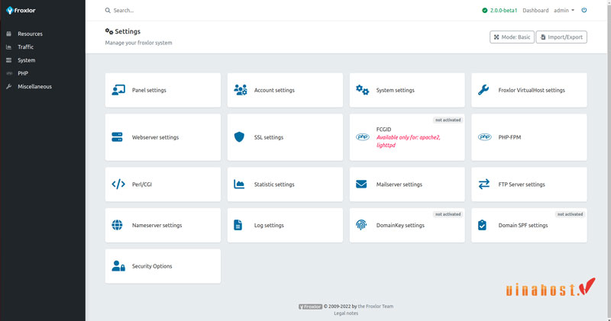611x321 pixels.
Task: Click the Mailserver settings envelope icon
Action: tap(361, 185)
